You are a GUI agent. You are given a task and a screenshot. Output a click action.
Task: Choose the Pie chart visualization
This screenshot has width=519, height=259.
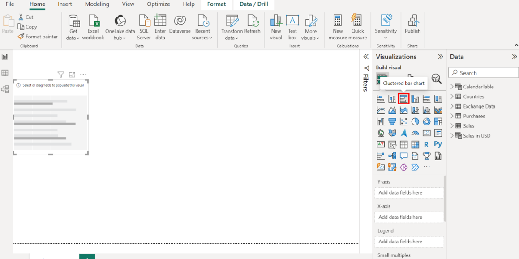click(x=415, y=121)
